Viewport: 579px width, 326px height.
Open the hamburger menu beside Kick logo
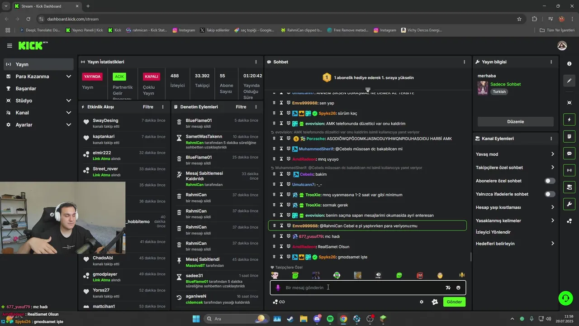coord(9,46)
